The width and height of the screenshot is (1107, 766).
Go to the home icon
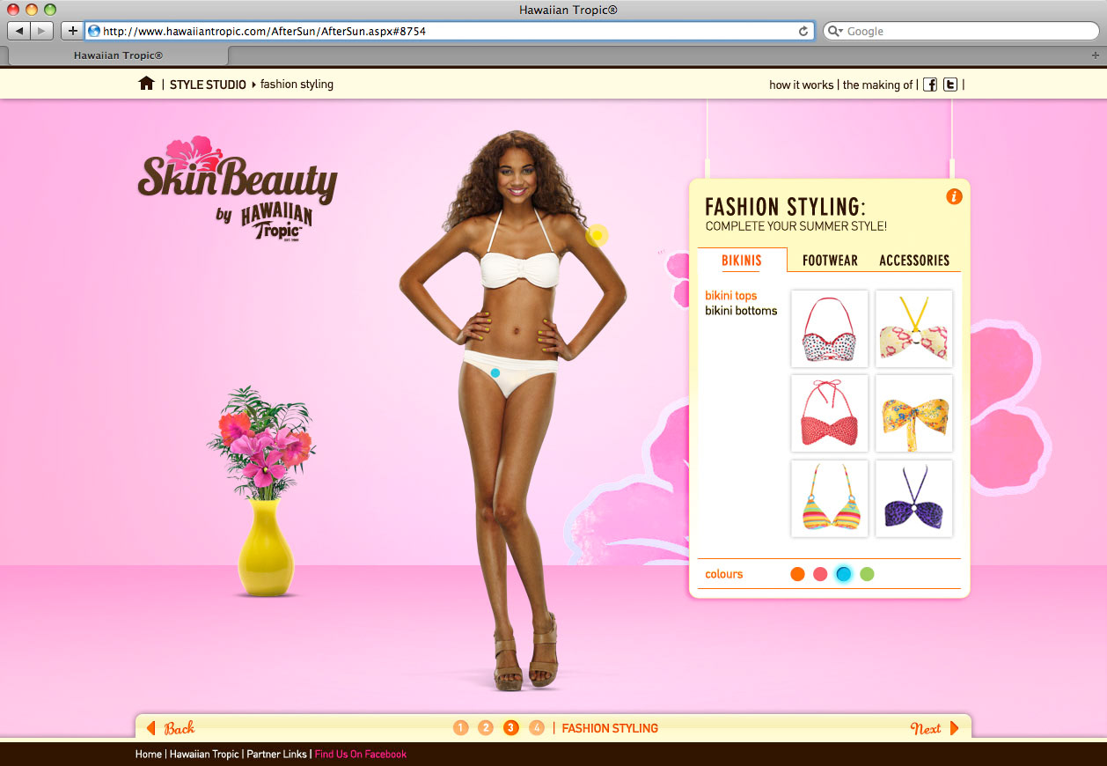coord(146,84)
